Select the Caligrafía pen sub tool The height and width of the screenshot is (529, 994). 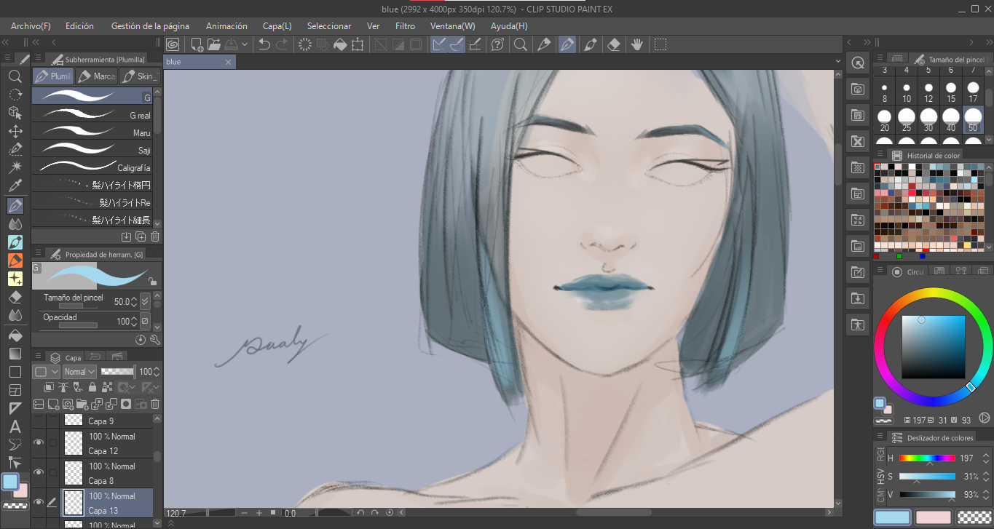click(92, 167)
